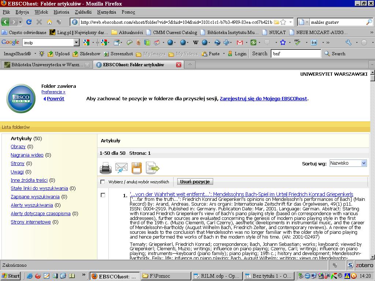Image resolution: width=375 pixels, height=281 pixels.
Task: Open the Narzędzia menu
Action: coord(107,12)
